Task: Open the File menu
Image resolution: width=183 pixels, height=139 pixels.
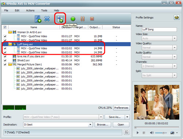Action: point(6,11)
